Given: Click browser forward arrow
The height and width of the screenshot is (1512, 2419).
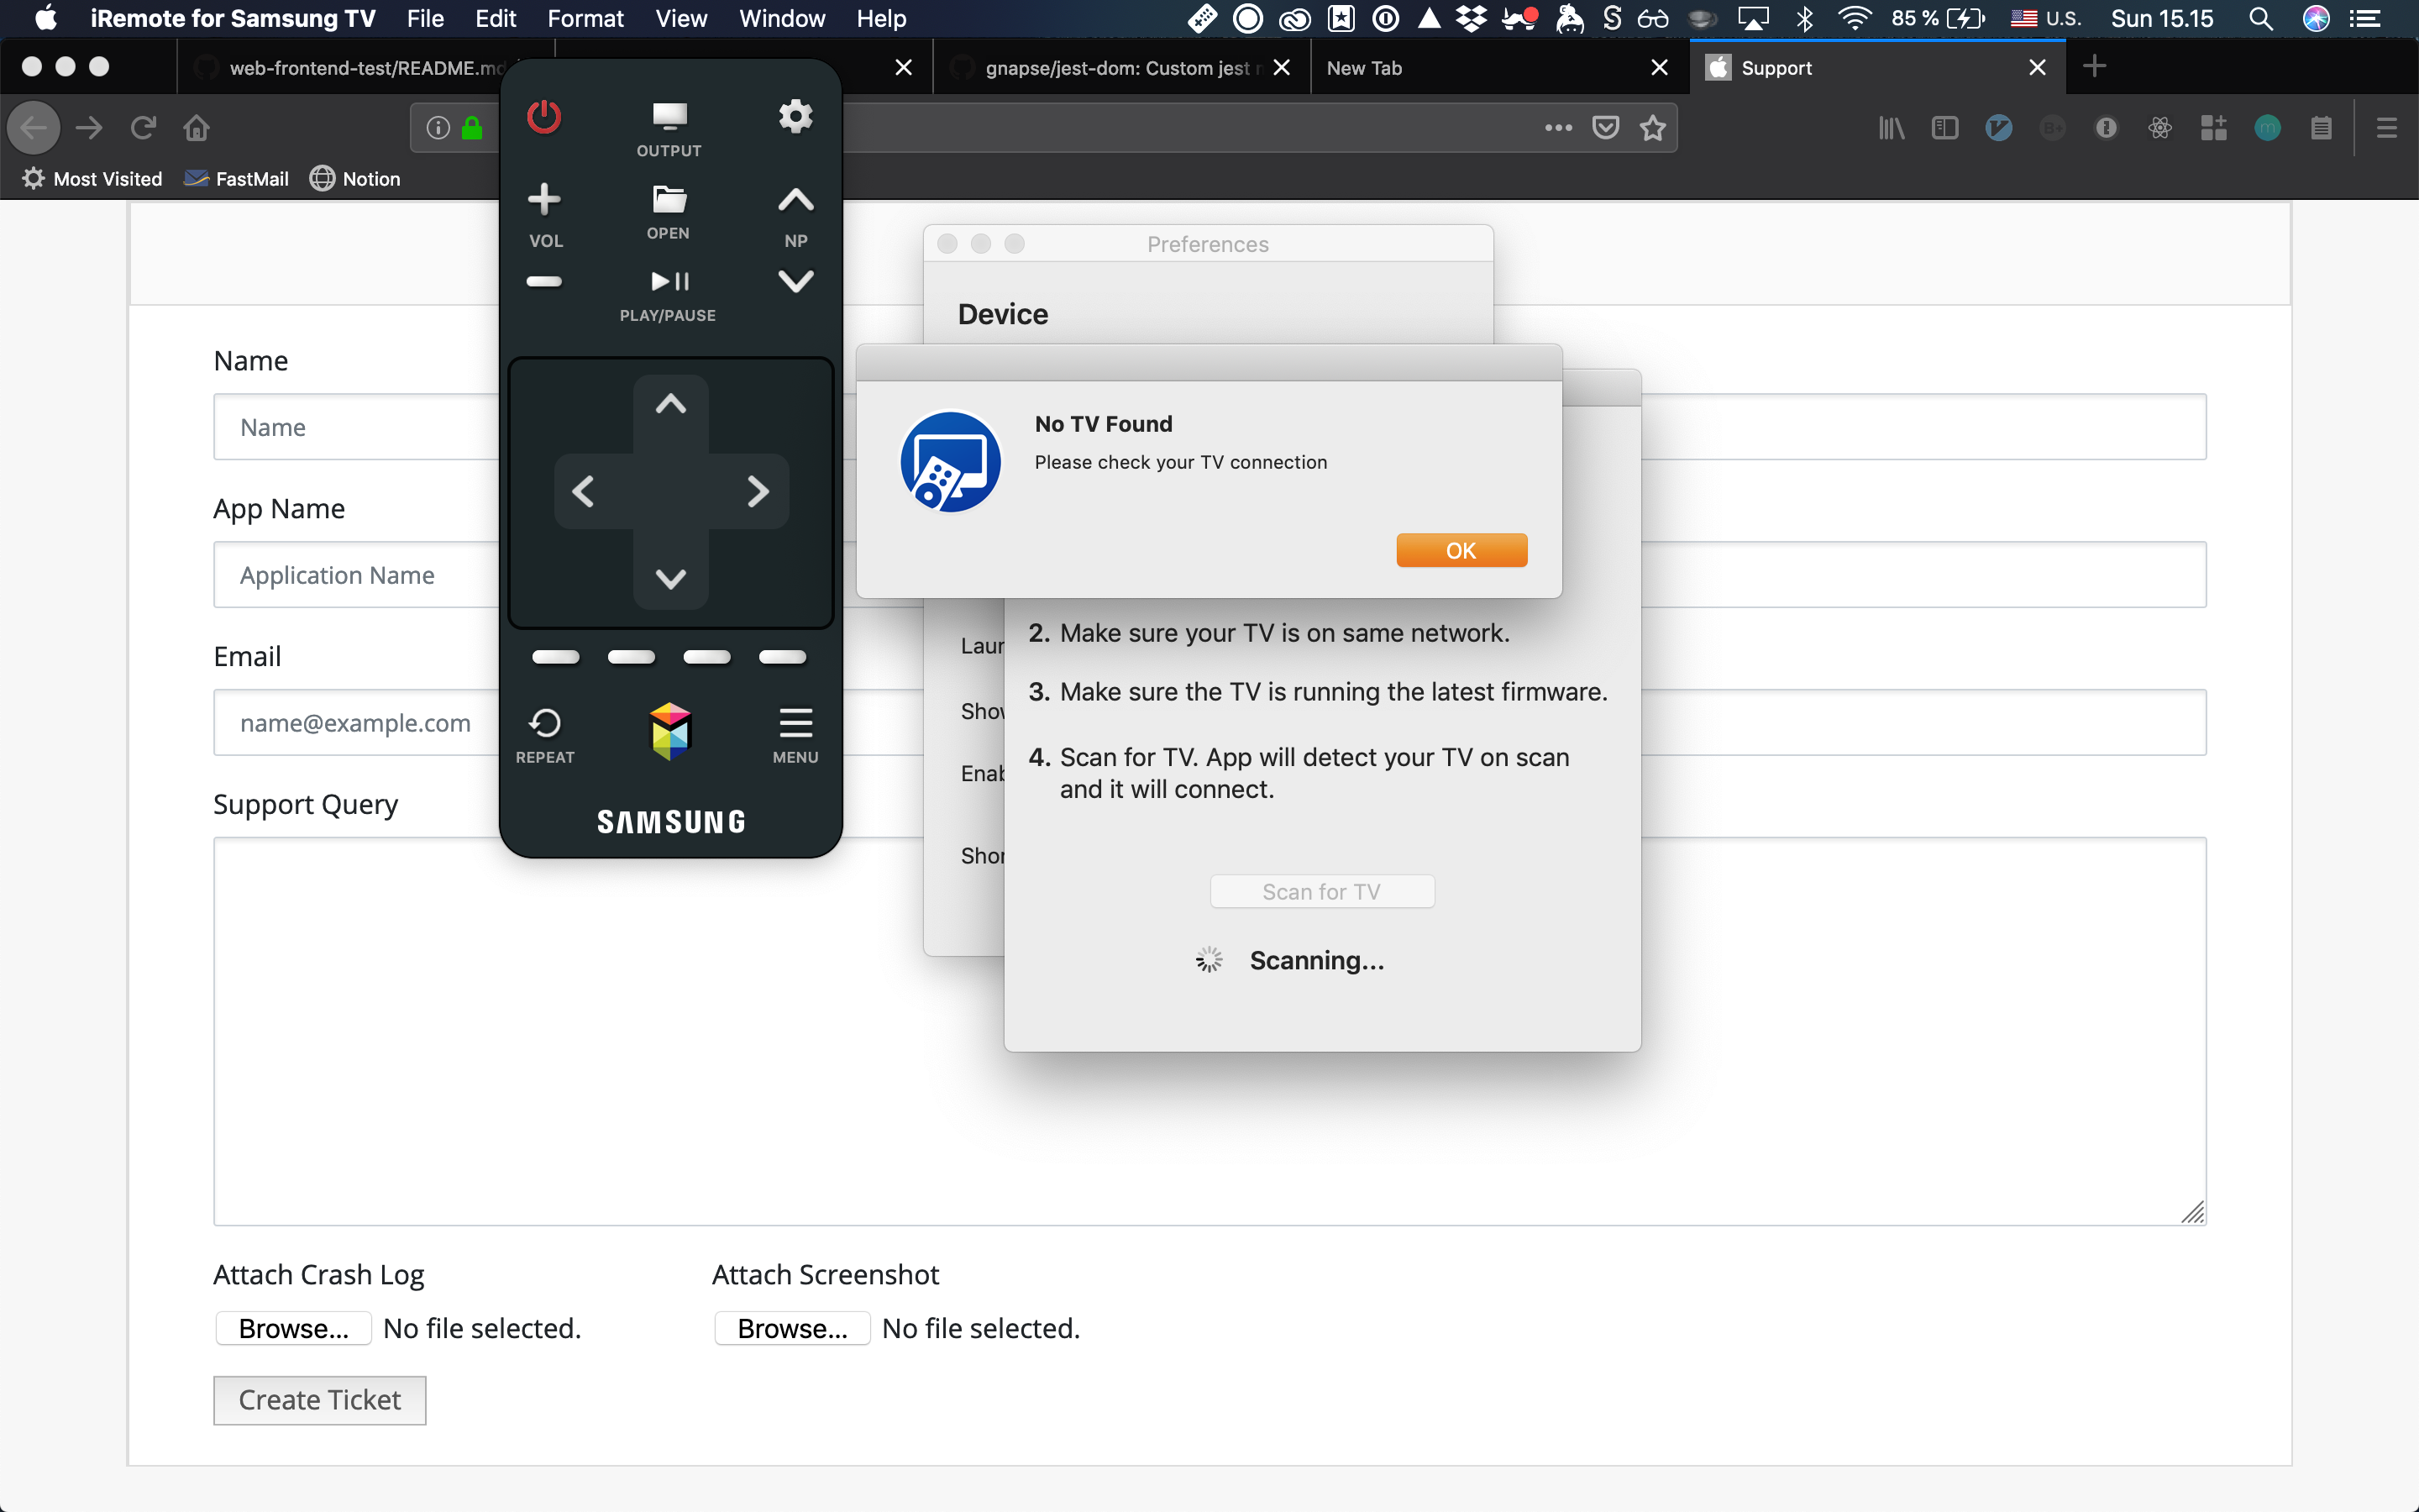Looking at the screenshot, I should (x=89, y=127).
